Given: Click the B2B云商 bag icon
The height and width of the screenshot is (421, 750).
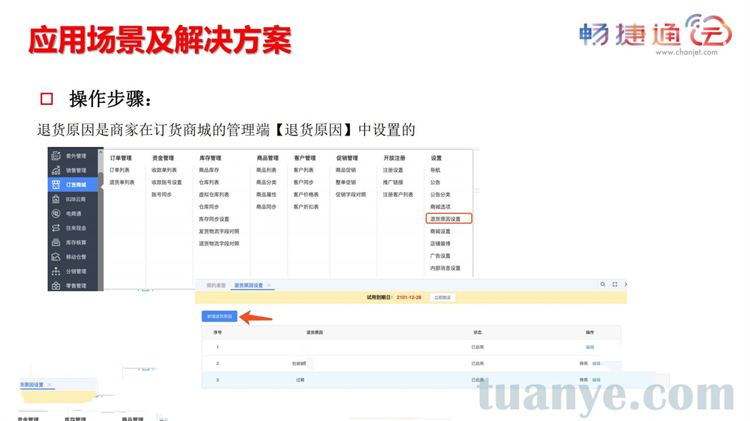Looking at the screenshot, I should pos(56,199).
